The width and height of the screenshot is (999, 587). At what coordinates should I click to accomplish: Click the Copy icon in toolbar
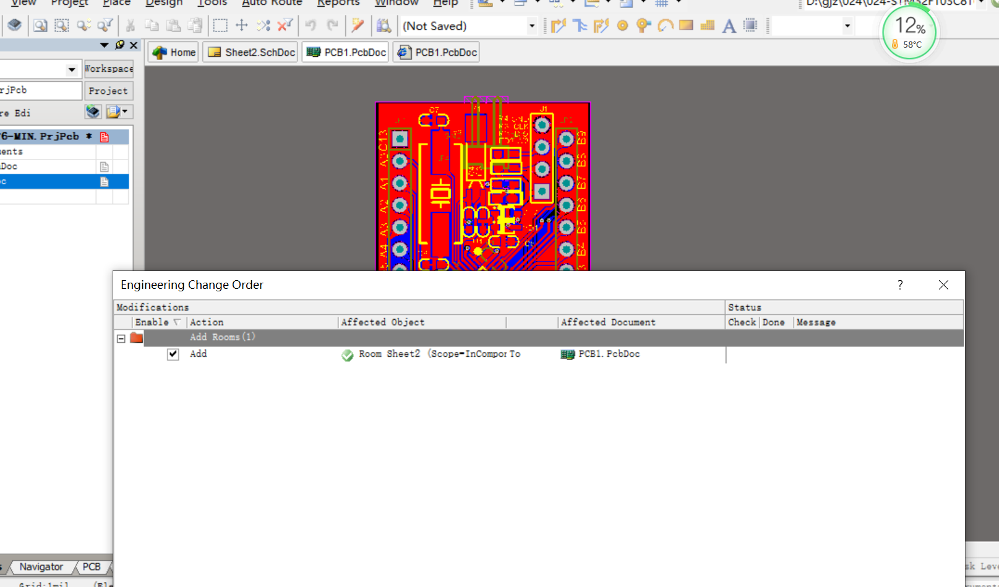pyautogui.click(x=152, y=25)
